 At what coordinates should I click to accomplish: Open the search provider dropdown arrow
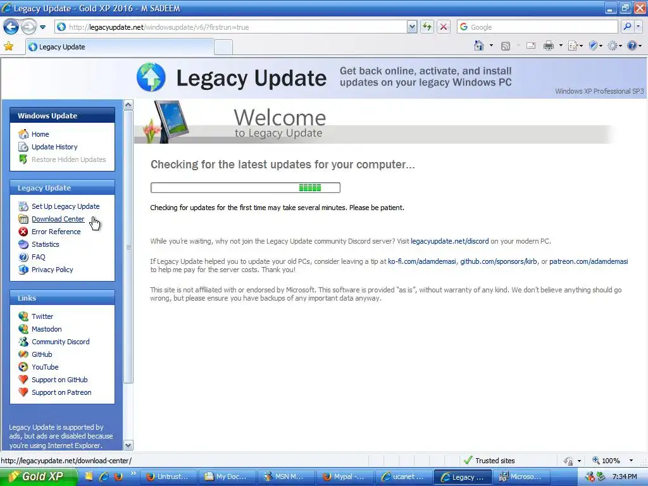pyautogui.click(x=638, y=27)
